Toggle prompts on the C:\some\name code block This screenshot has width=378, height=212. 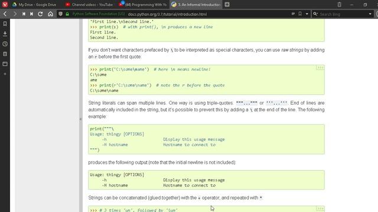tap(320, 68)
